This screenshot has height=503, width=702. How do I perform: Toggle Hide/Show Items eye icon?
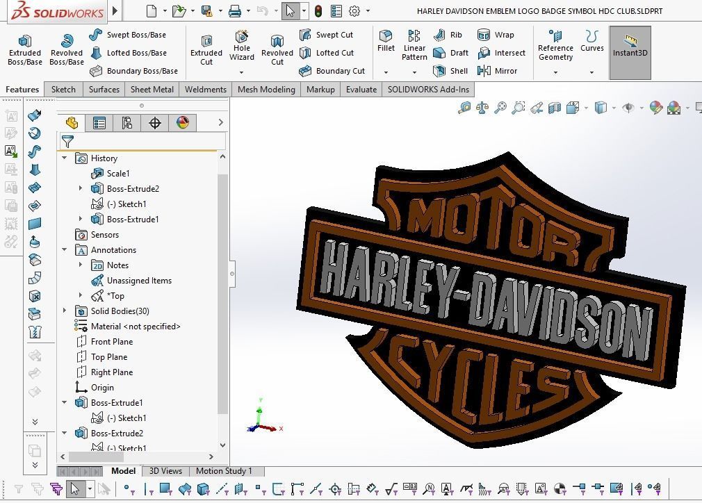tap(628, 108)
